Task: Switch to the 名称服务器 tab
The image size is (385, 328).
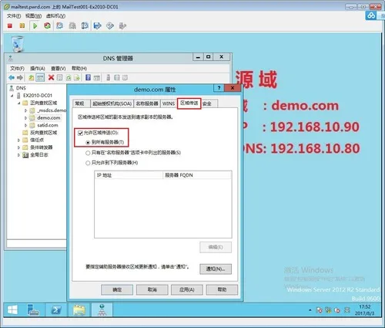Action: click(147, 103)
